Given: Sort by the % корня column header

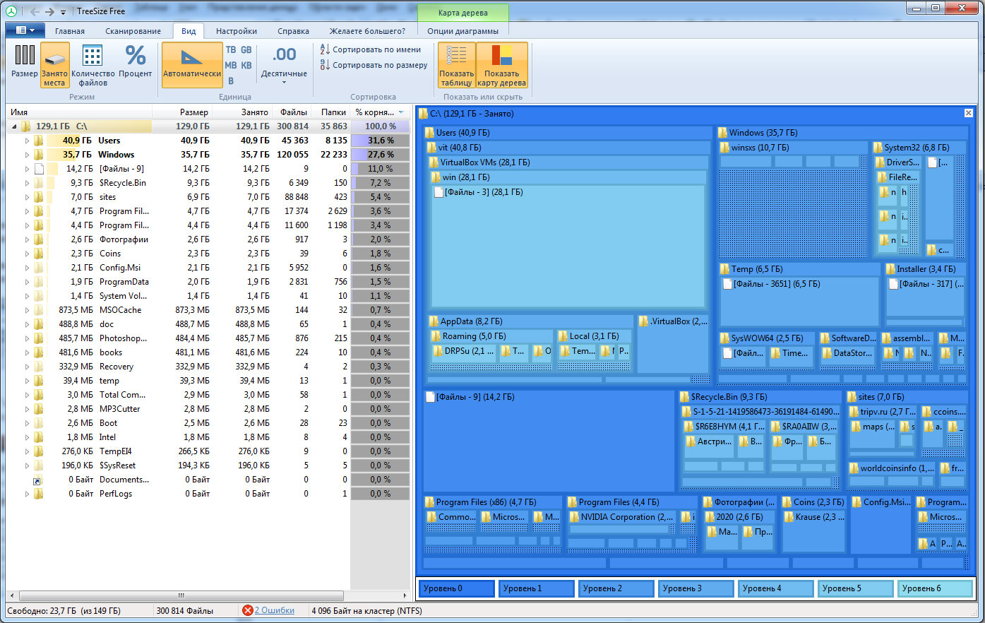Looking at the screenshot, I should [x=380, y=112].
